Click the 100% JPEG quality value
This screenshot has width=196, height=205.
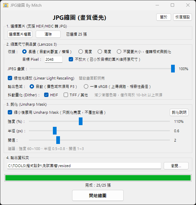[184, 69]
